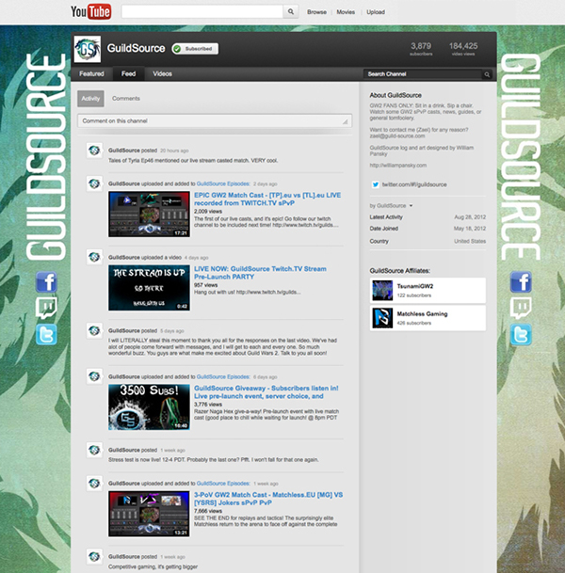The image size is (565, 573).
Task: Select the Comments tab
Action: point(126,99)
